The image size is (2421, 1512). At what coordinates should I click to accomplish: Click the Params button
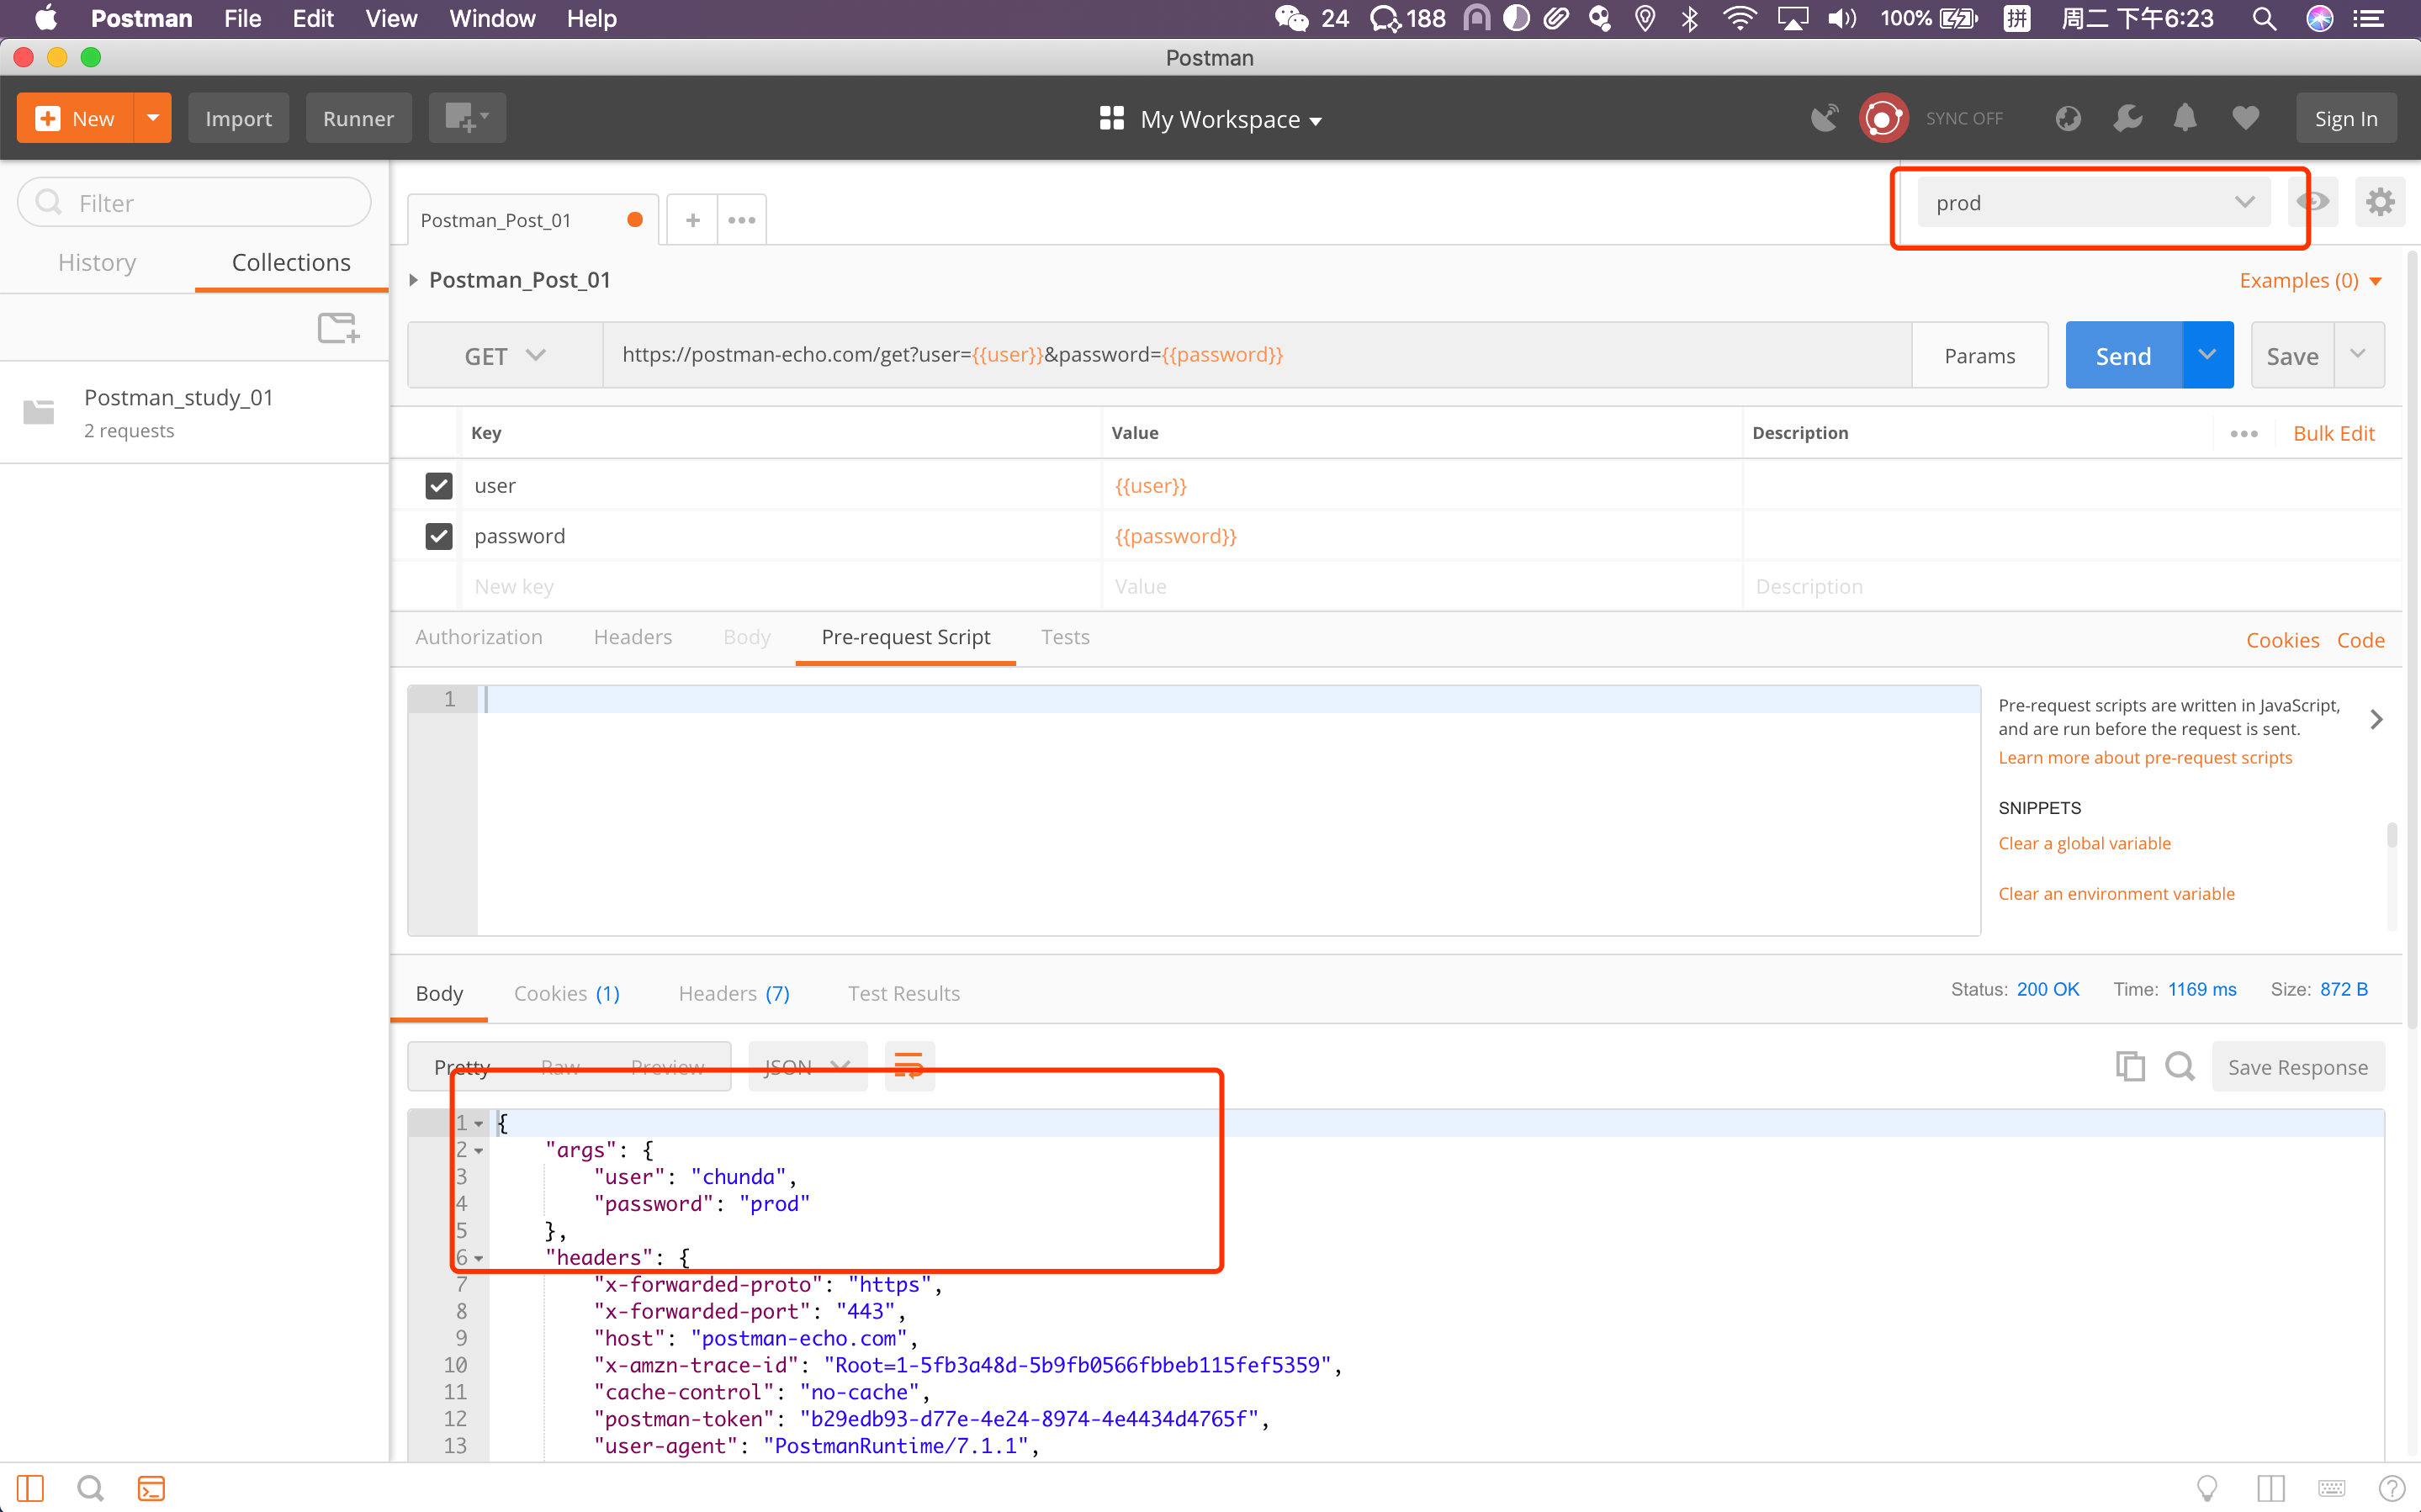click(1979, 355)
